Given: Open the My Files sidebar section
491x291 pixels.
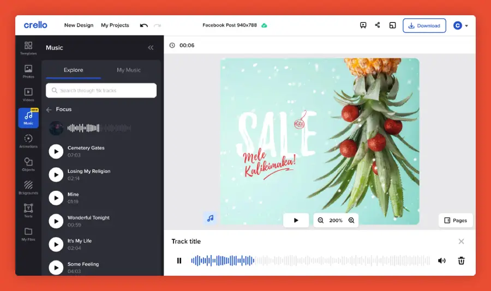Looking at the screenshot, I should [x=28, y=234].
